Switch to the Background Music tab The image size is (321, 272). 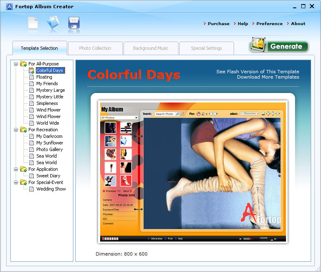point(151,48)
